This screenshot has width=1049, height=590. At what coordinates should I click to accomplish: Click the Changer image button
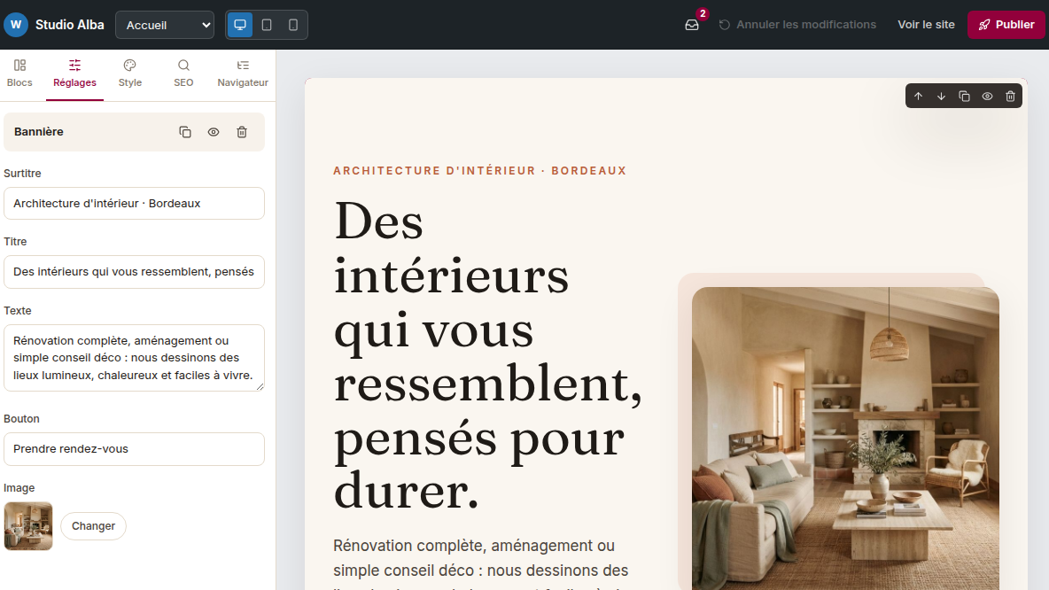pos(93,526)
